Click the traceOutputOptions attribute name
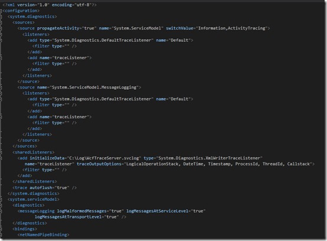The height and width of the screenshot is (241, 327). point(99,164)
